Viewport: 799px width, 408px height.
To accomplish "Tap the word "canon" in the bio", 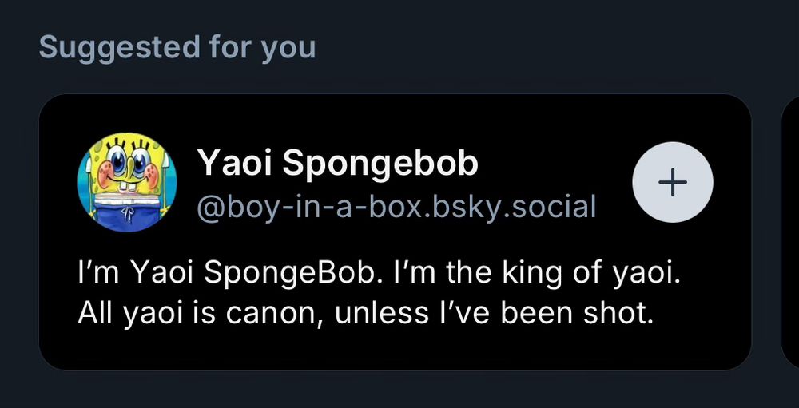I will point(274,312).
